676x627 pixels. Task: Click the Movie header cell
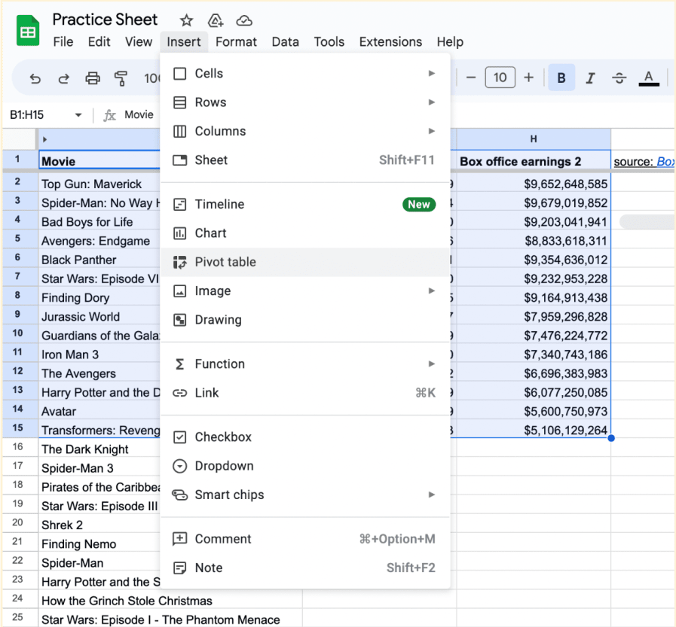[x=99, y=161]
